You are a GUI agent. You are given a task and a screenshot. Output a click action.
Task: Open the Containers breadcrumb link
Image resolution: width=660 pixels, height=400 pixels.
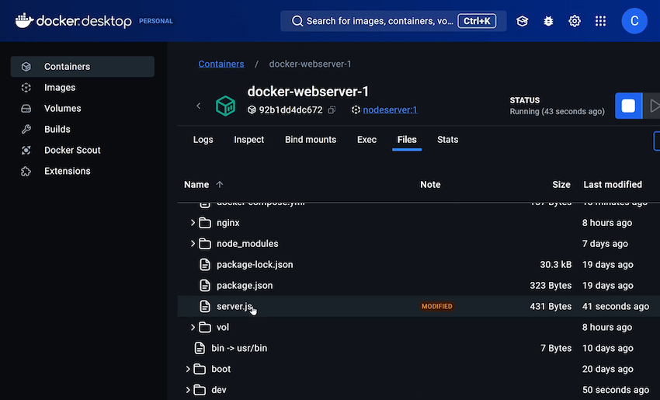[x=221, y=64]
